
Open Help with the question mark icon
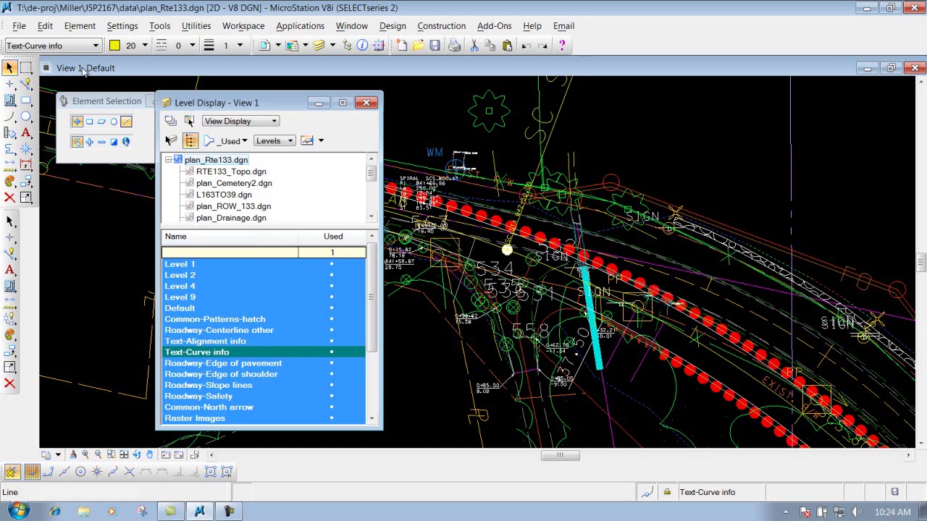[x=562, y=46]
